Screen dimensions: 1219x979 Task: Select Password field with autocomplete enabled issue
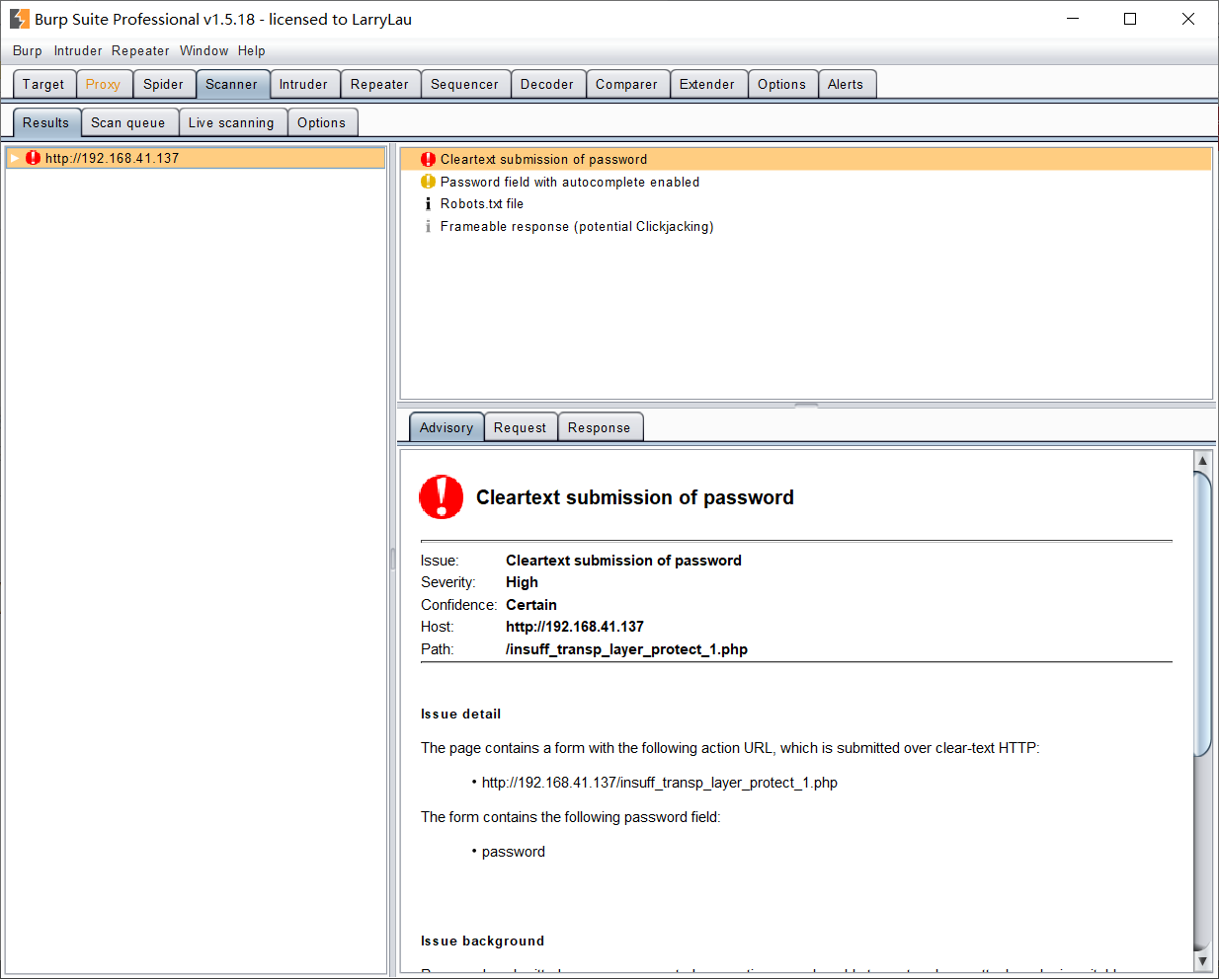(806, 182)
